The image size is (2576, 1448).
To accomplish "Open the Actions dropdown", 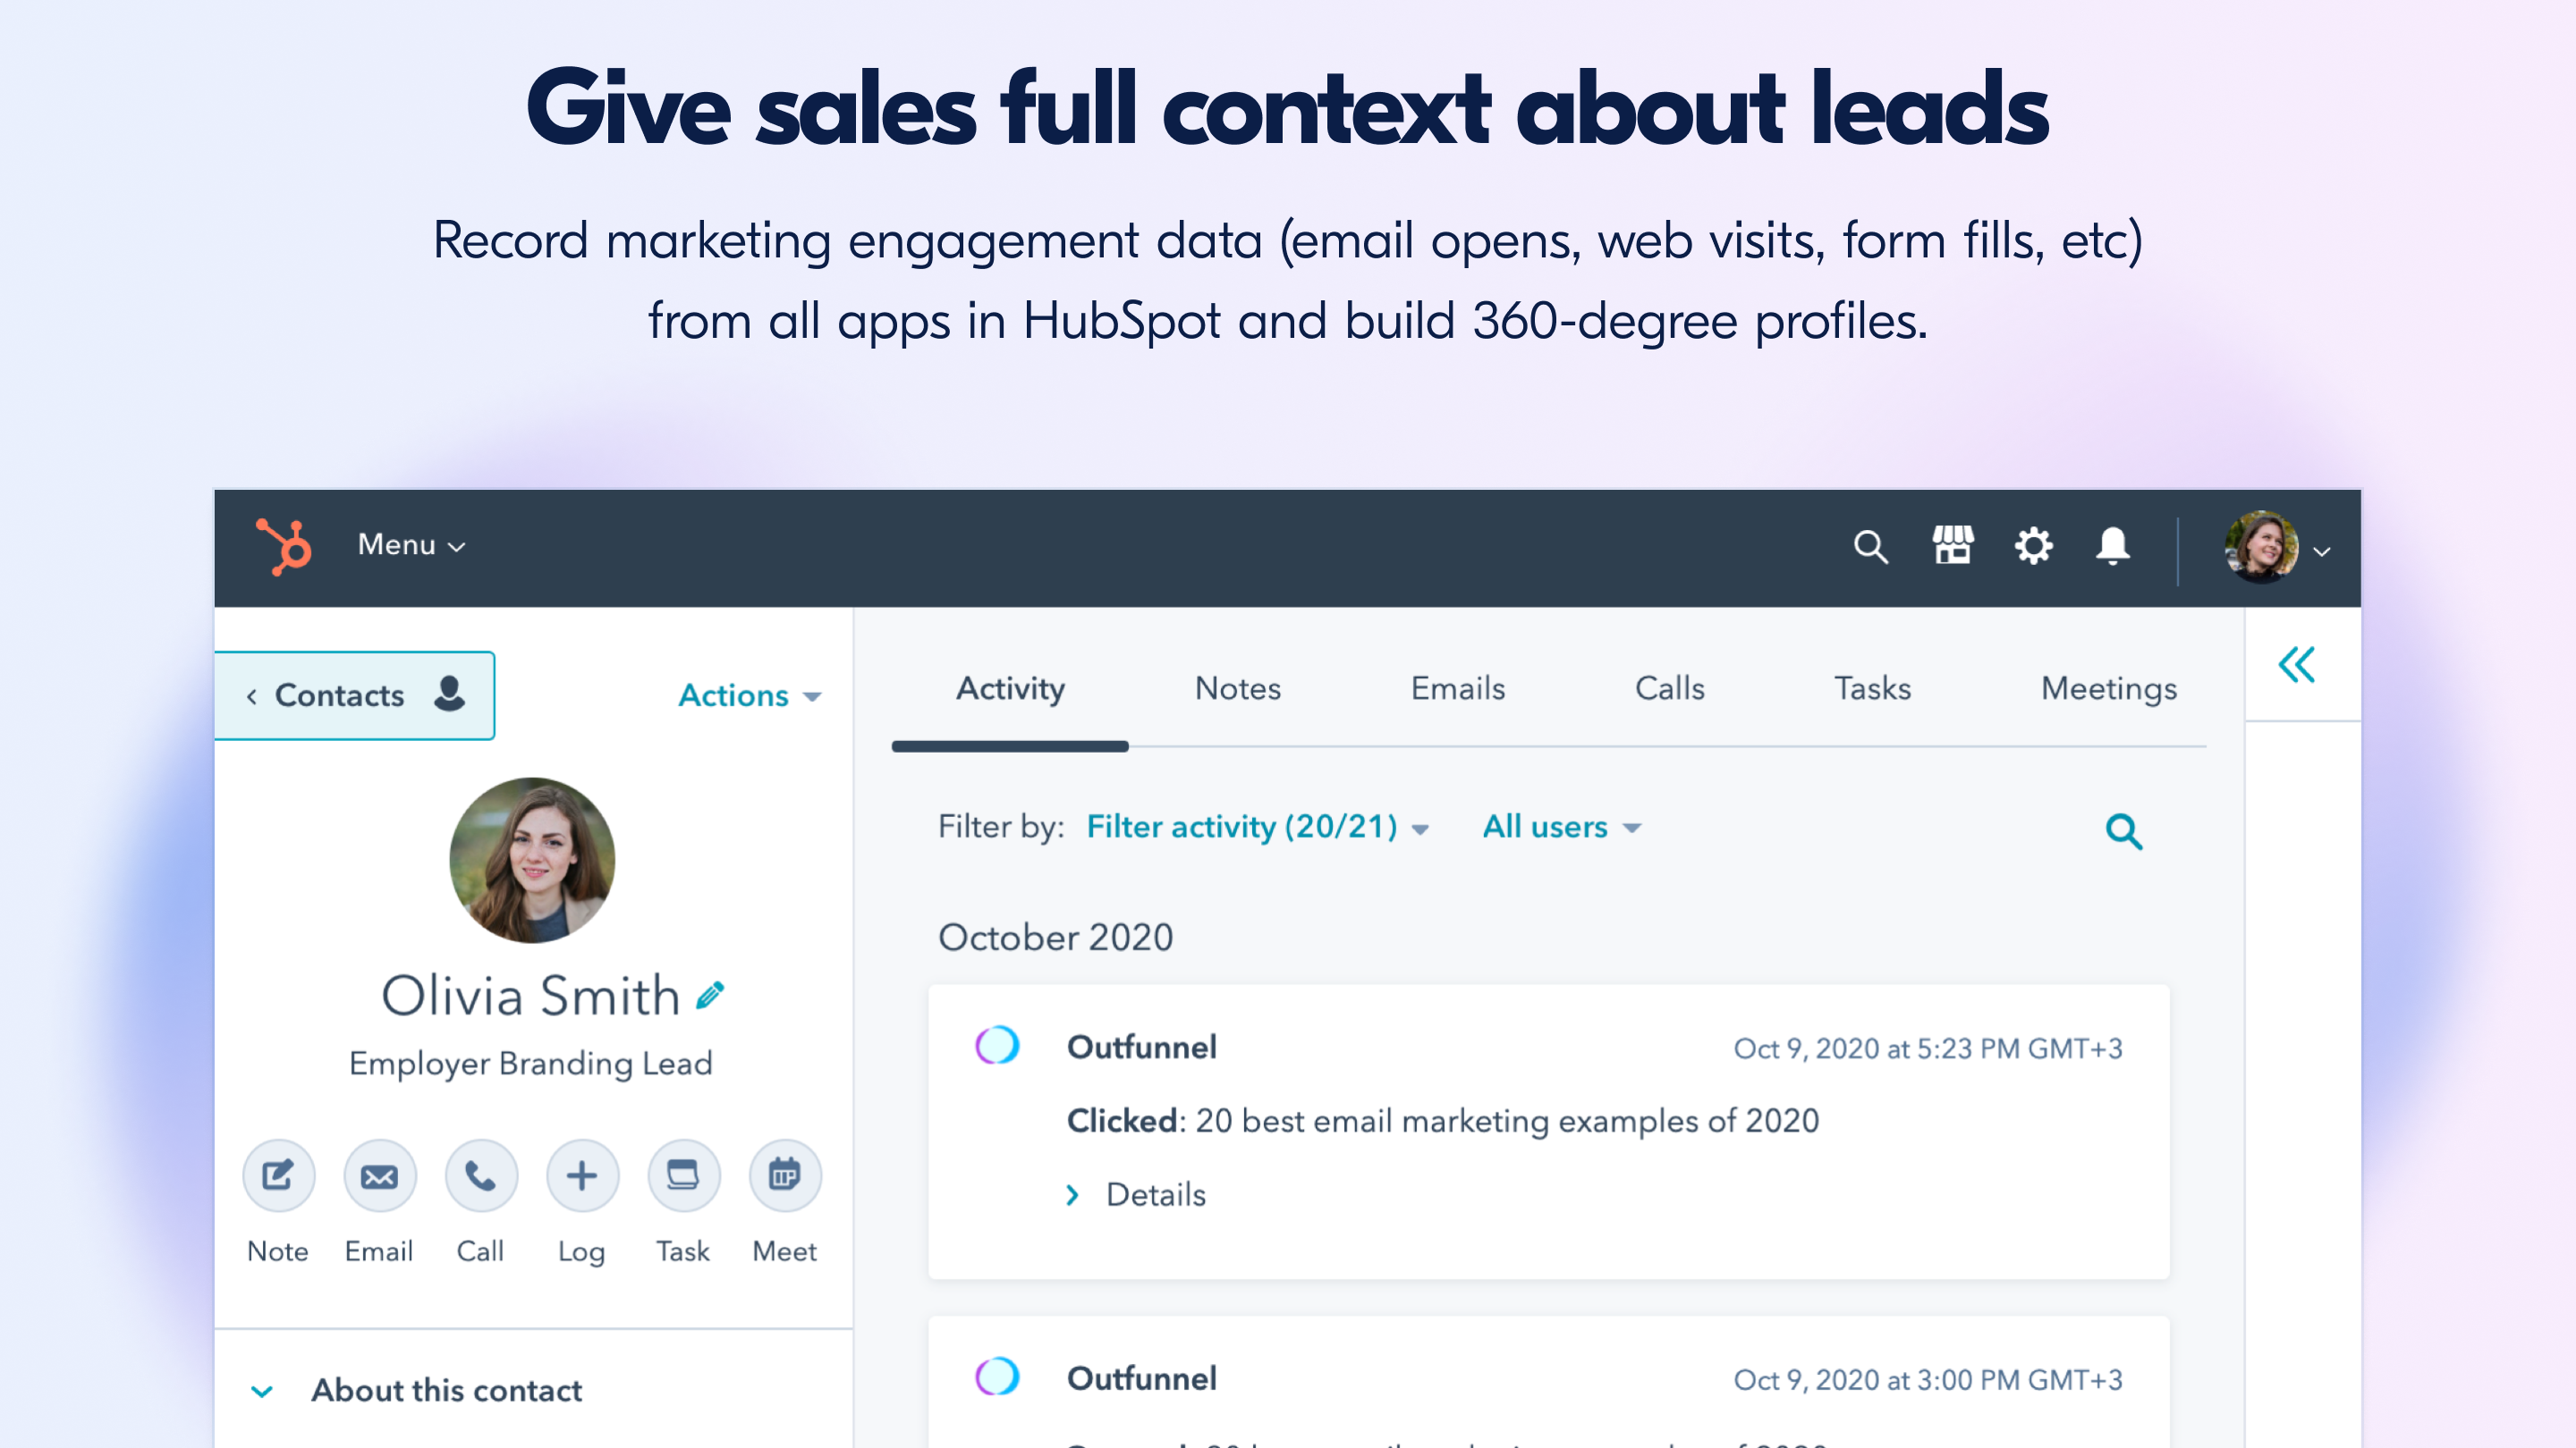I will (x=749, y=695).
